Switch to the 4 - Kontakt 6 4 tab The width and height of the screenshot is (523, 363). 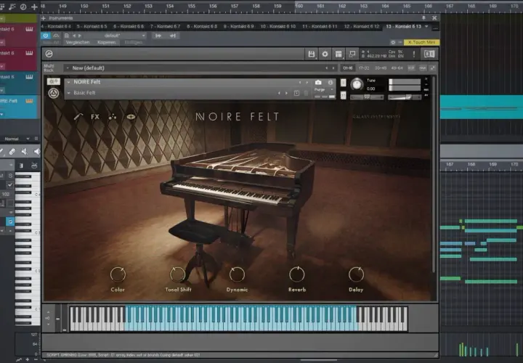(x=56, y=26)
